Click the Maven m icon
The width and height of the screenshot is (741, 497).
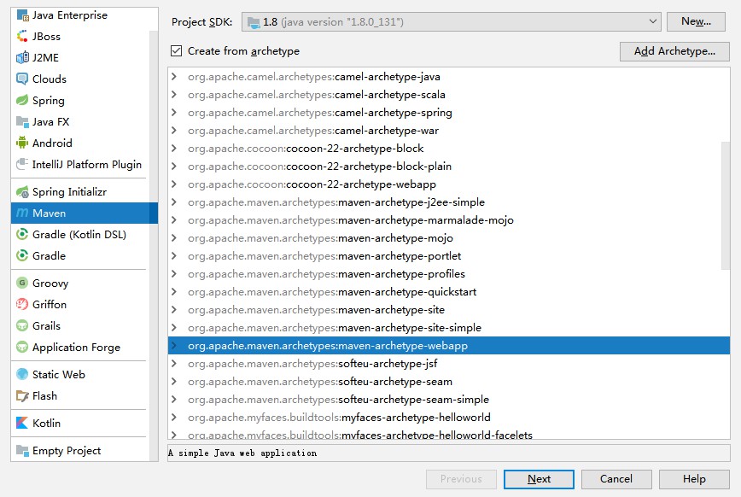[x=22, y=213]
